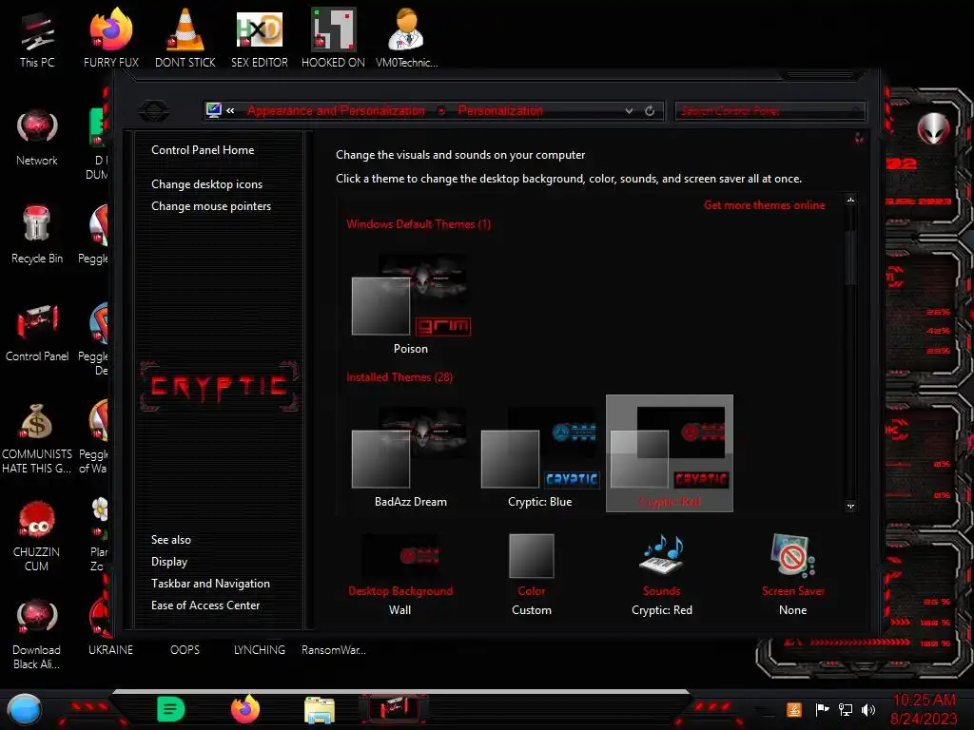The image size is (974, 730).
Task: Open the volume speaker tray icon
Action: click(x=868, y=709)
